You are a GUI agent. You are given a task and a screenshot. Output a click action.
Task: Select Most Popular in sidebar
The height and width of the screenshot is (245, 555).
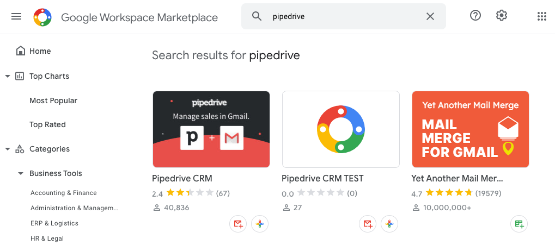coord(53,100)
